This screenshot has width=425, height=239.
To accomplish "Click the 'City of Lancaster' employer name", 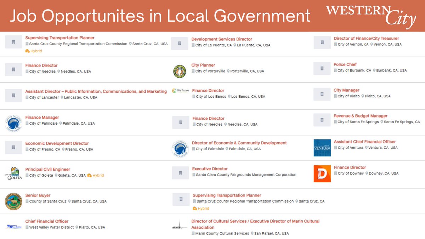I will 44,97.
